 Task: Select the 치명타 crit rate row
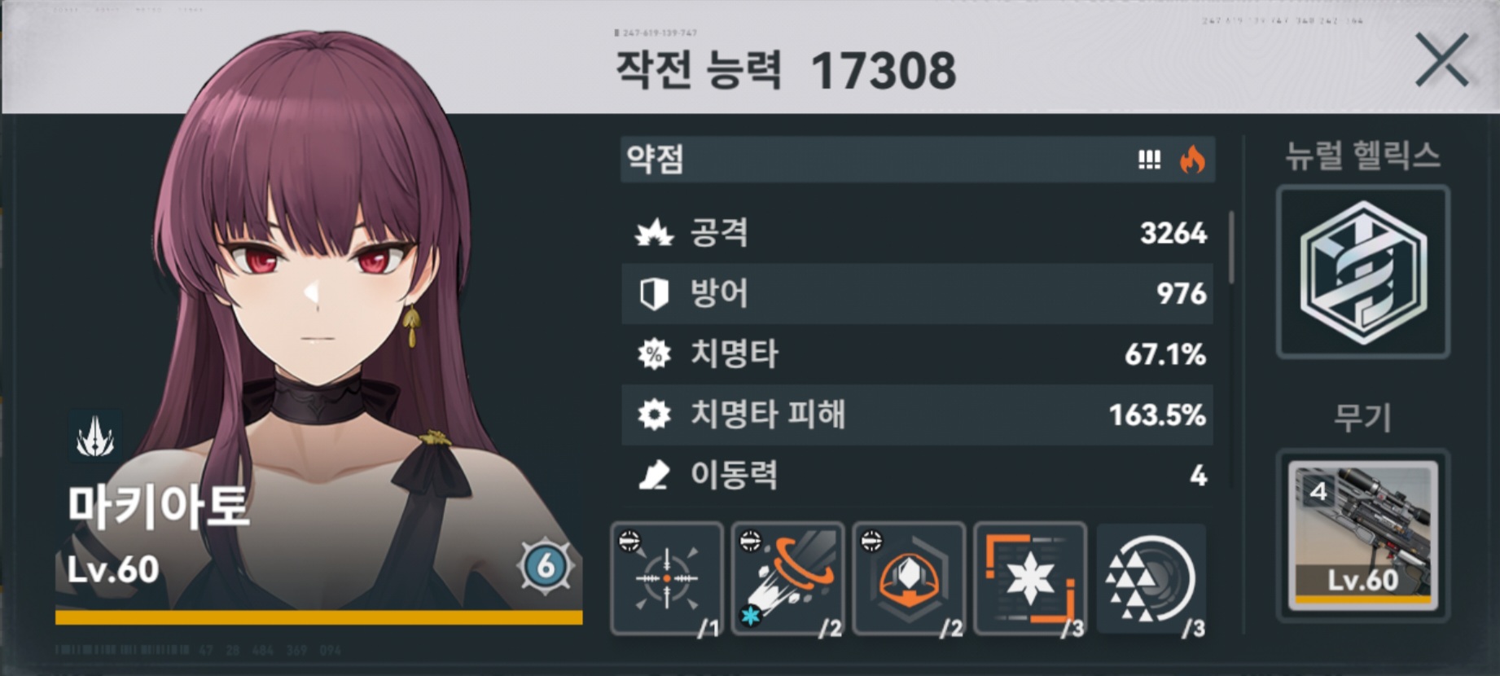coord(917,354)
